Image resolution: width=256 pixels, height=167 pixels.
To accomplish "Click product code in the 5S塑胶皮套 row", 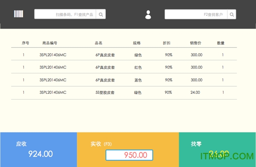I will (x=53, y=93).
